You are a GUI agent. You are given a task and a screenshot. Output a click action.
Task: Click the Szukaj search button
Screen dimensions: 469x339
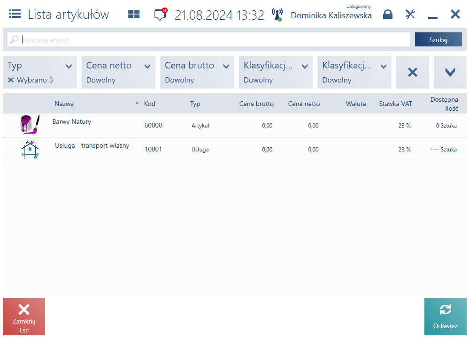(x=438, y=39)
